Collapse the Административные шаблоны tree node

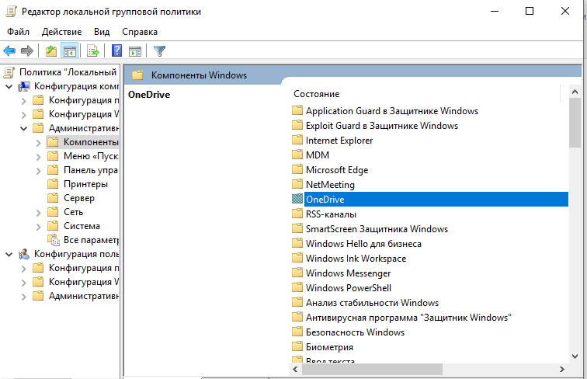point(23,128)
